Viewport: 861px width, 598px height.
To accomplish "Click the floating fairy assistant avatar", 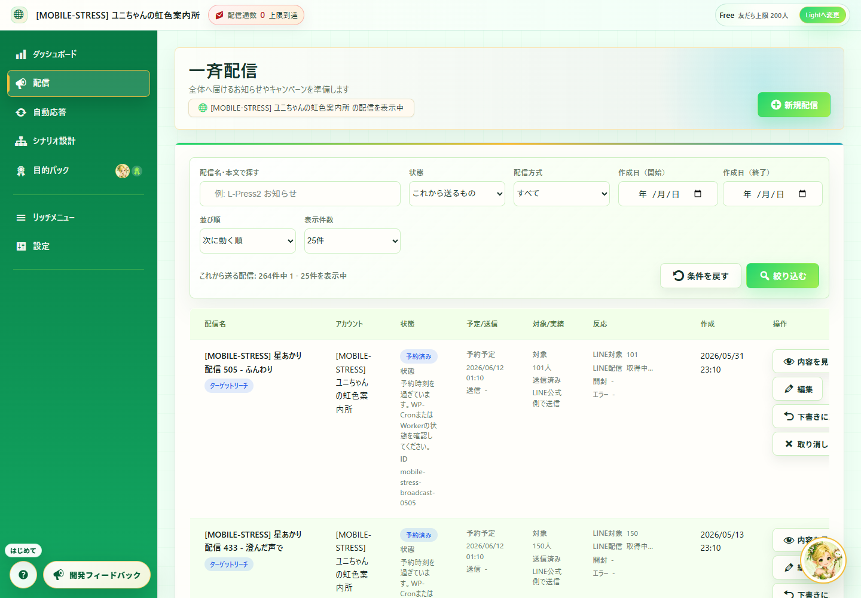I will [823, 560].
